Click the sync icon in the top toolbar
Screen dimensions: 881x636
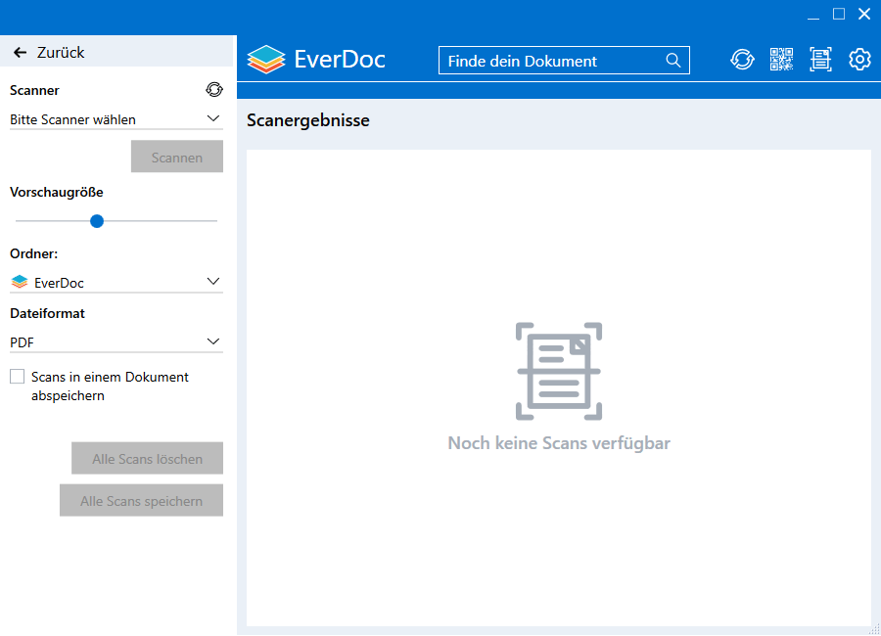click(742, 60)
